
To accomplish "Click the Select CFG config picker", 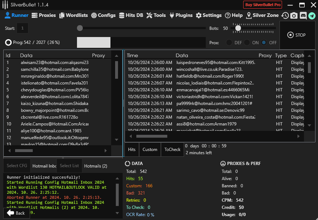I will point(17,166).
